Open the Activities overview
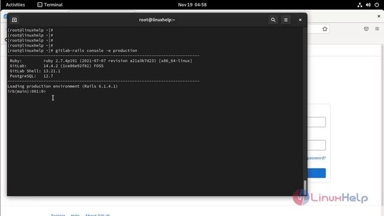The image size is (384, 216). [x=15, y=5]
